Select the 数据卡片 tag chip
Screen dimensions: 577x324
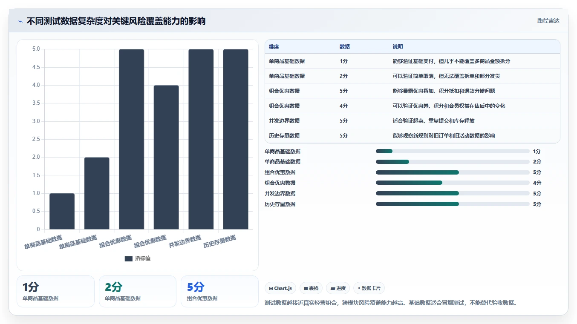point(369,288)
